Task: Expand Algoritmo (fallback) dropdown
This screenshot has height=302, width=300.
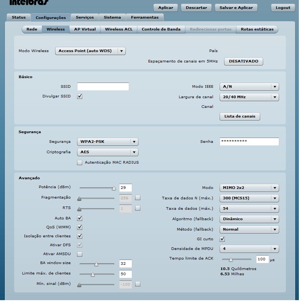Action: tap(249, 219)
